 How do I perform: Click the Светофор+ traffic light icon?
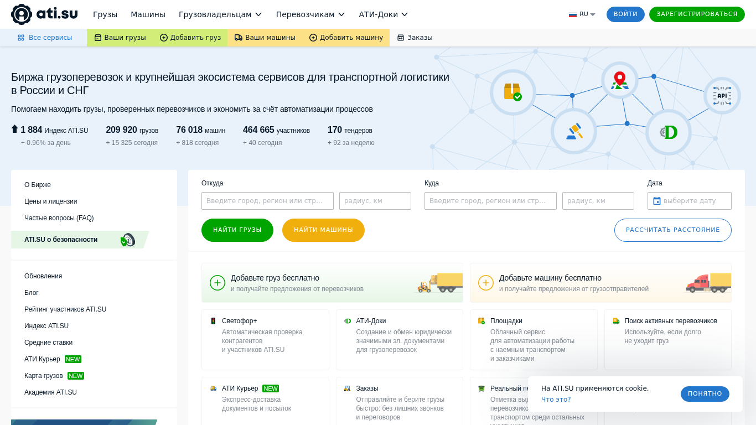click(x=213, y=321)
